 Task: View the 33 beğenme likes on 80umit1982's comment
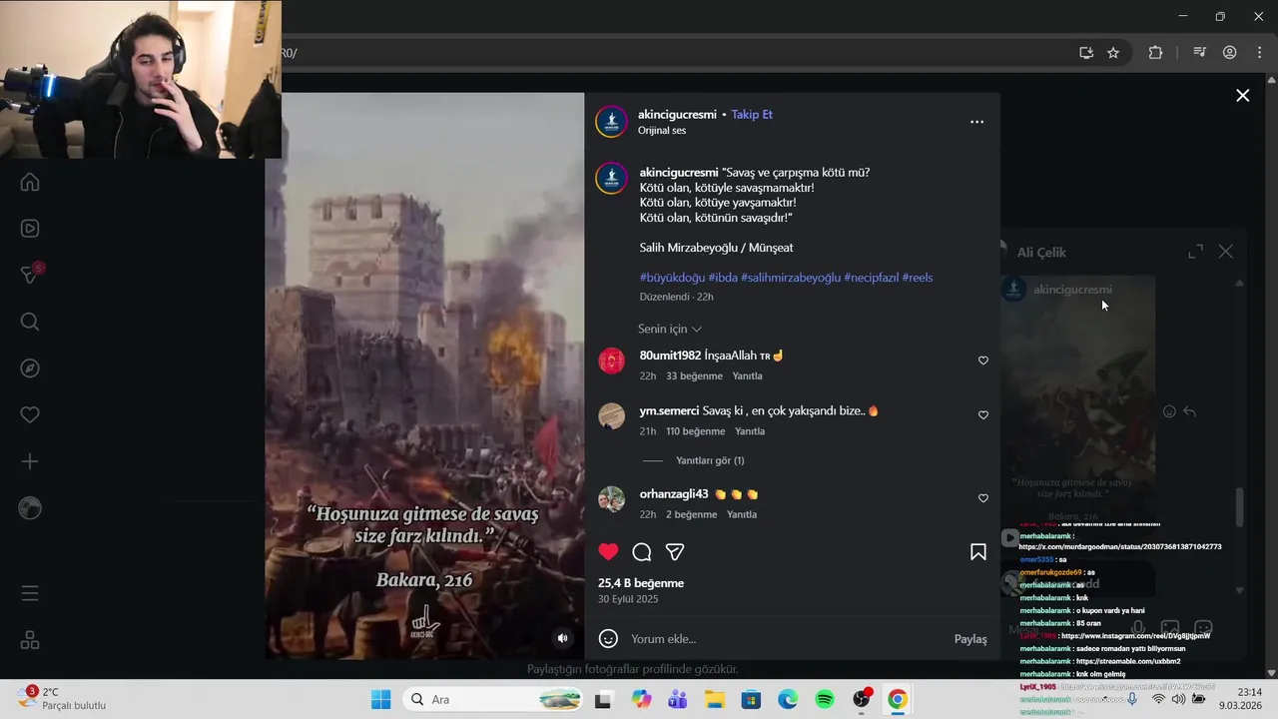point(694,376)
